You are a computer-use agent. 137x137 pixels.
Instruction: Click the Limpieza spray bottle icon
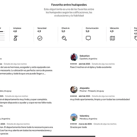(16, 38)
